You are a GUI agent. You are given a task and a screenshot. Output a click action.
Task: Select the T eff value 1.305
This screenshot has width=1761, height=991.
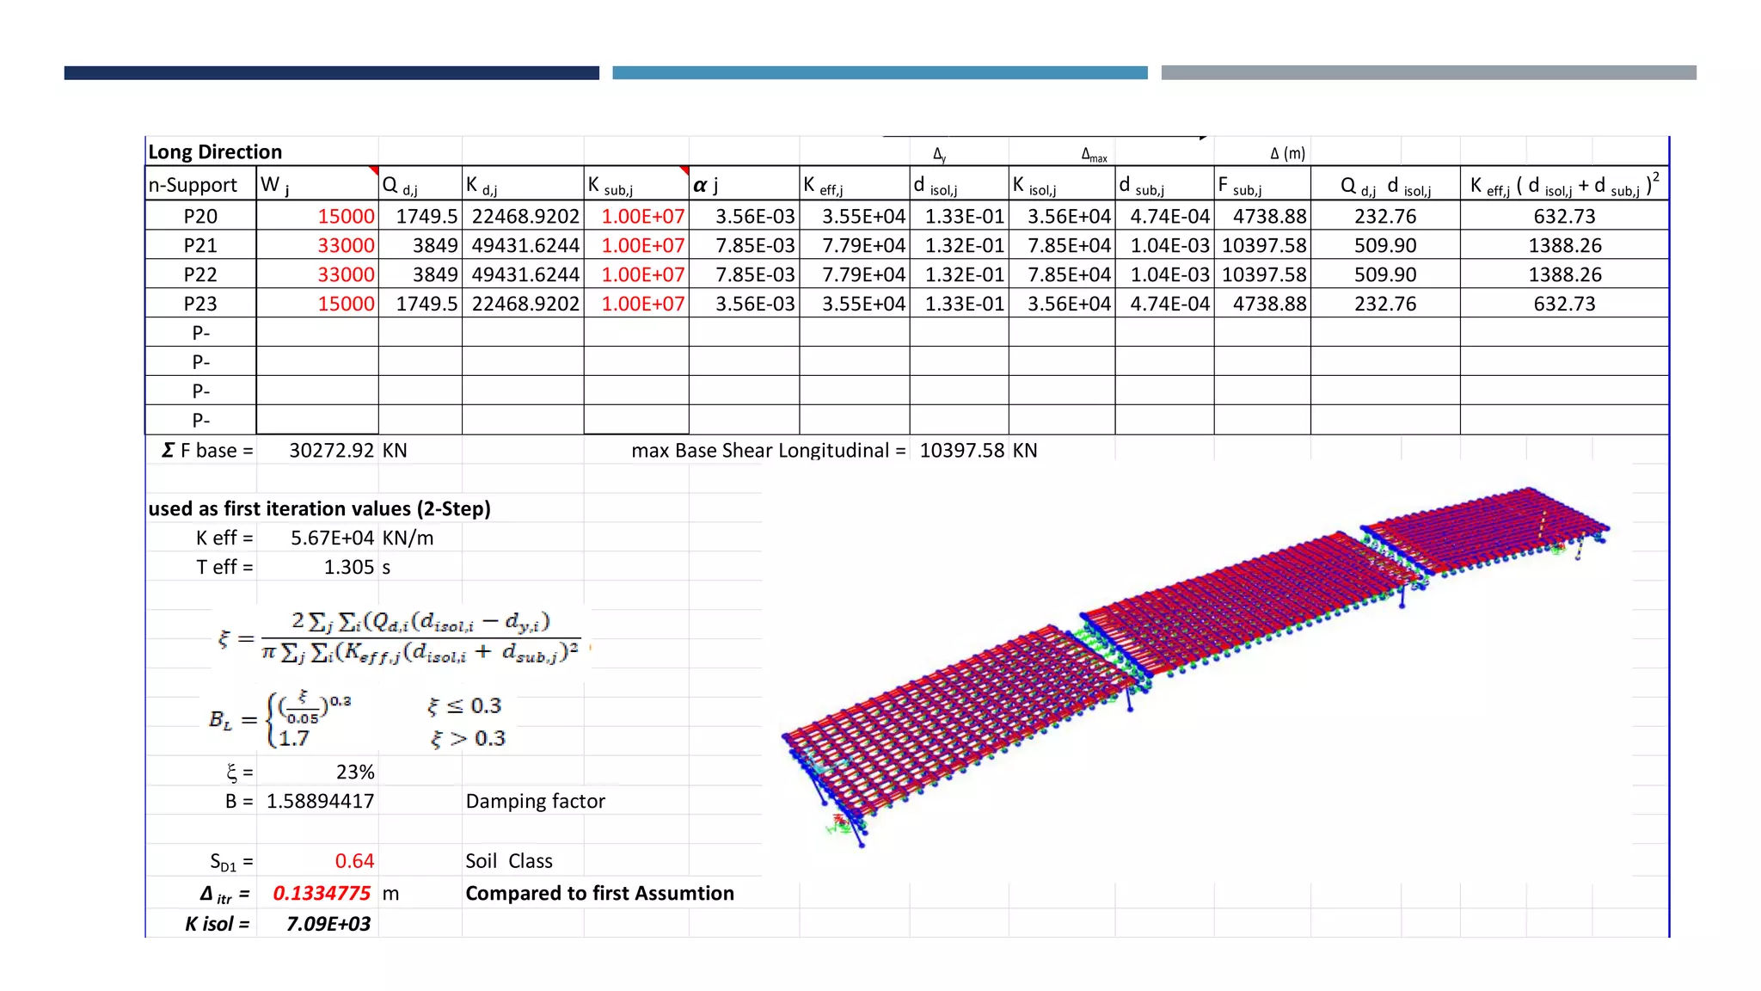[x=348, y=567]
